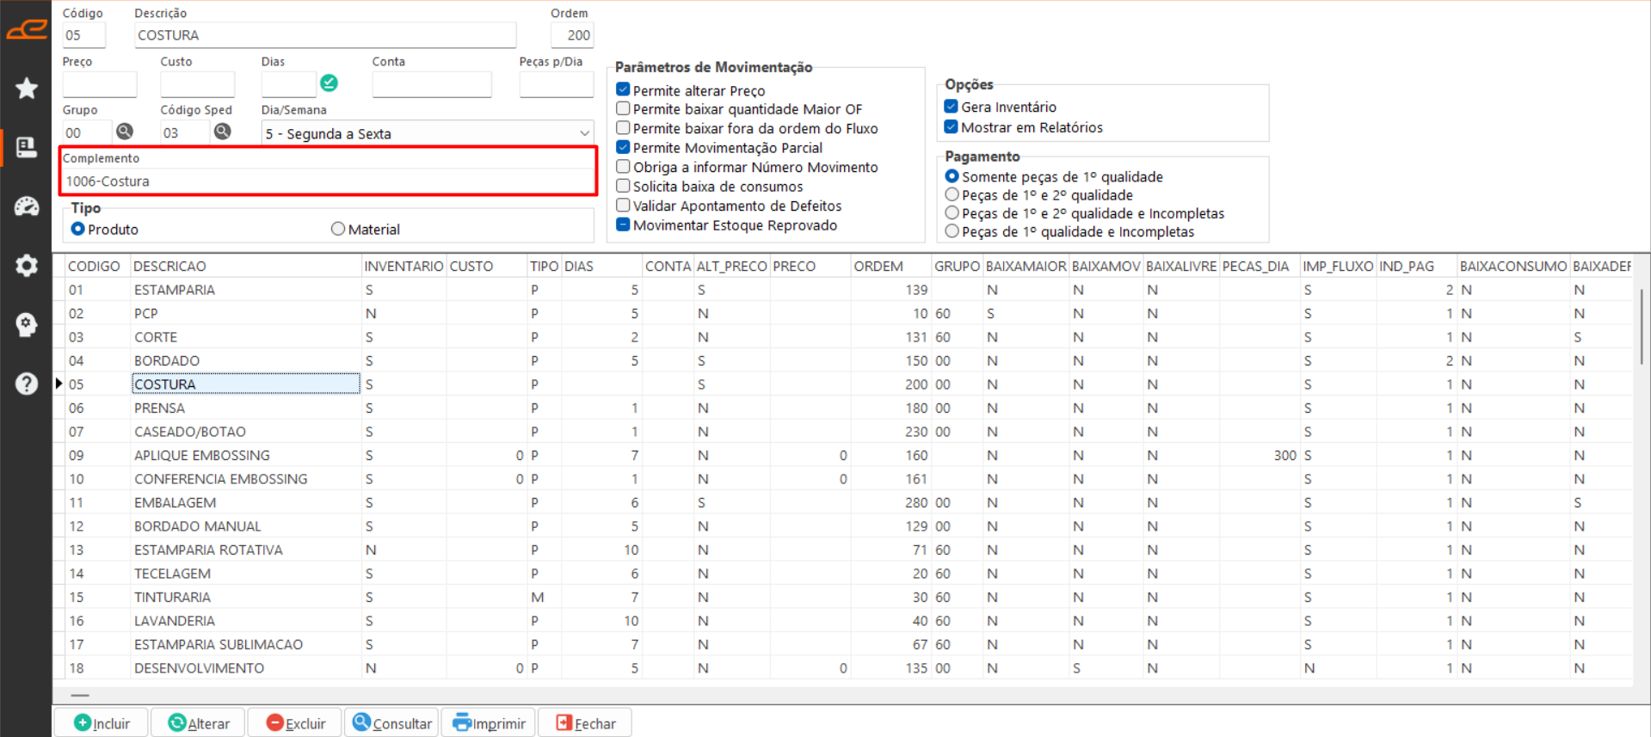Click the magnifier icon next to Grupo
The image size is (1651, 737).
pyautogui.click(x=125, y=132)
